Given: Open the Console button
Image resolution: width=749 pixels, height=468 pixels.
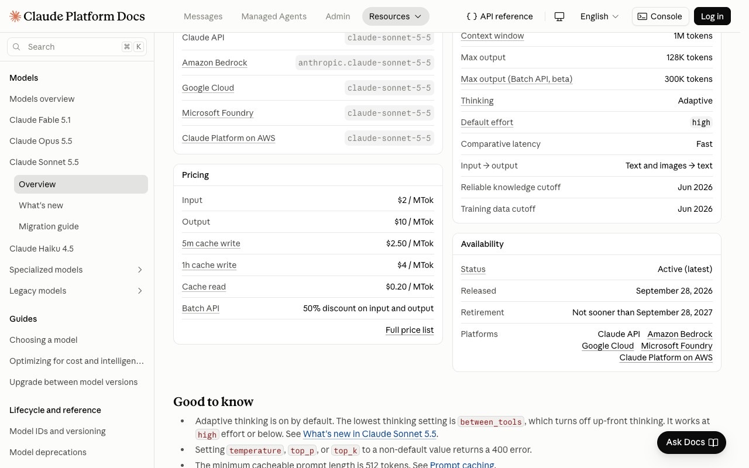Looking at the screenshot, I should pyautogui.click(x=660, y=16).
